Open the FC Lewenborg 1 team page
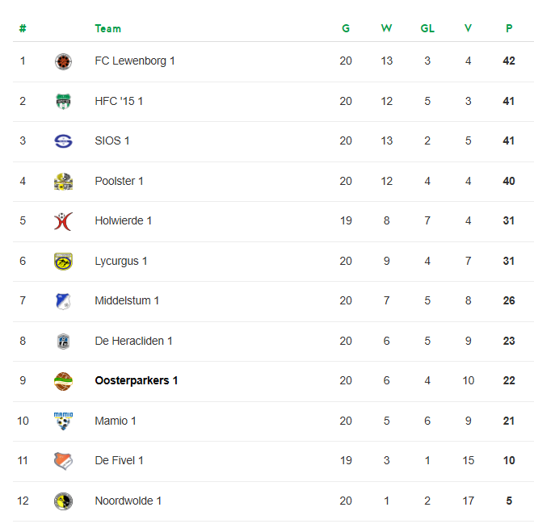The height and width of the screenshot is (524, 534). pyautogui.click(x=135, y=61)
